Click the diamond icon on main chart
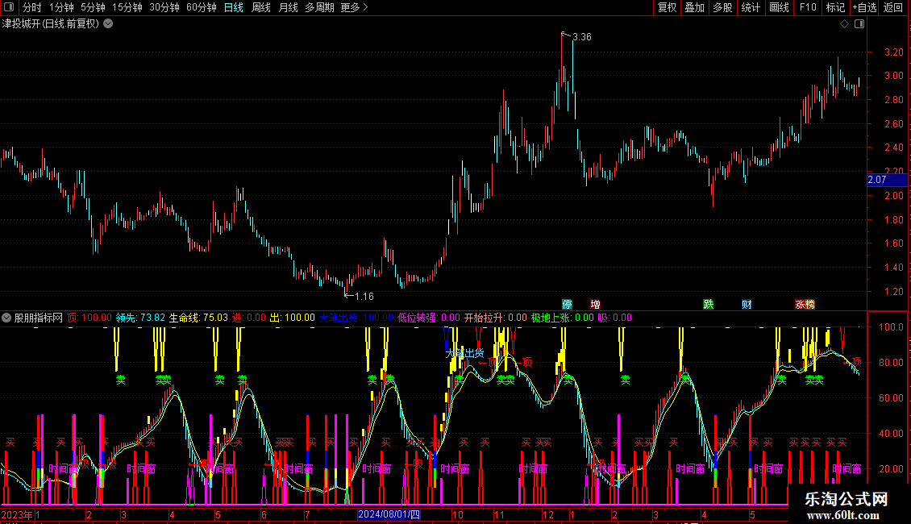This screenshot has width=911, height=524. point(845,24)
